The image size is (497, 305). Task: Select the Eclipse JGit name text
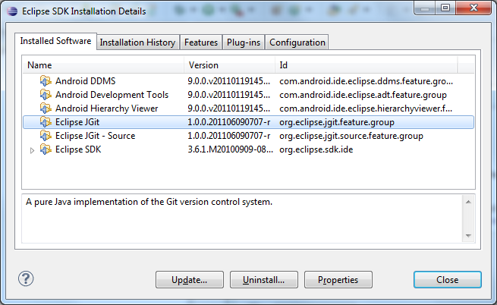point(77,122)
